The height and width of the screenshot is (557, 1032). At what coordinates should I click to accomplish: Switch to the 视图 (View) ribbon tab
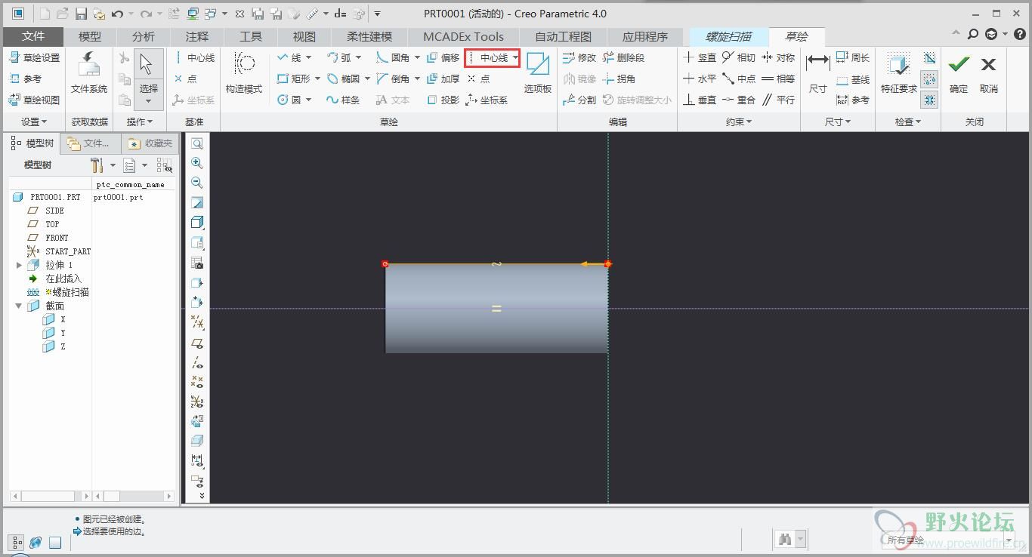[304, 36]
